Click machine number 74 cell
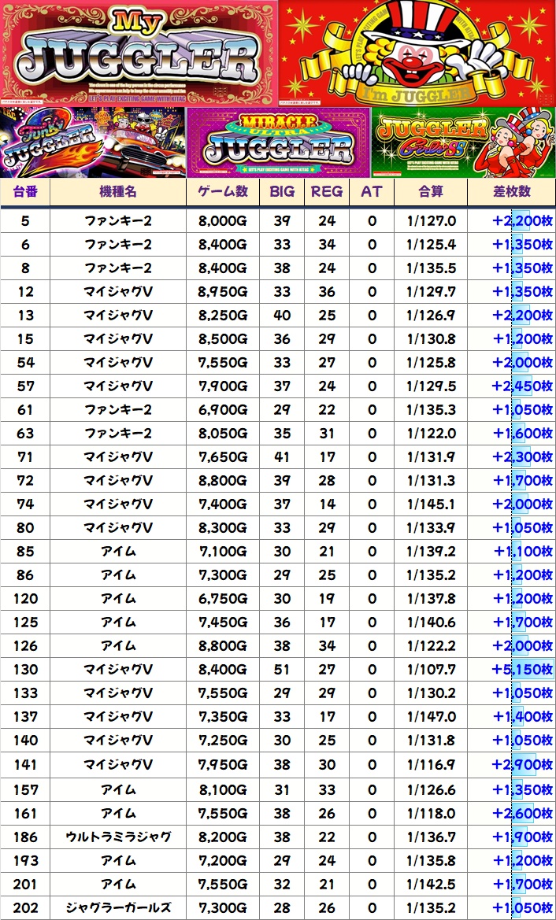Screen dimensions: 556x920 [x=25, y=504]
